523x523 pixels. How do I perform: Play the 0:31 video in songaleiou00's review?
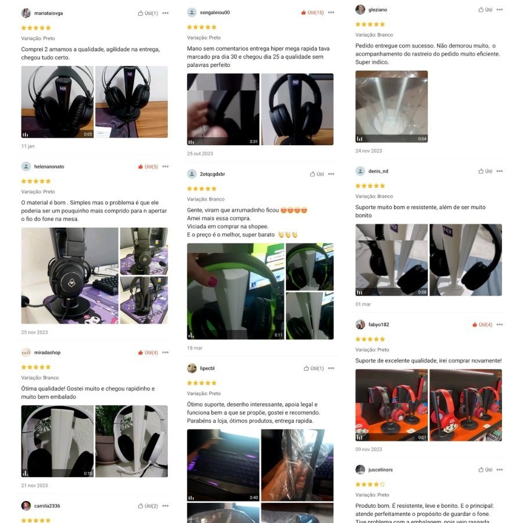[223, 109]
